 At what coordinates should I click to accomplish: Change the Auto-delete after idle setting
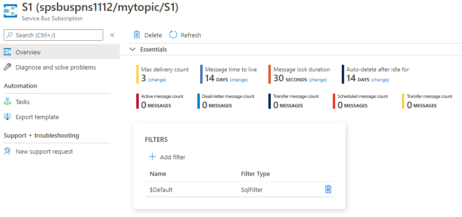pos(380,80)
